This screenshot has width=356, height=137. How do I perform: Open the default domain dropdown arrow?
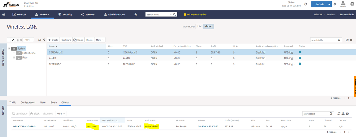pos(329,4)
